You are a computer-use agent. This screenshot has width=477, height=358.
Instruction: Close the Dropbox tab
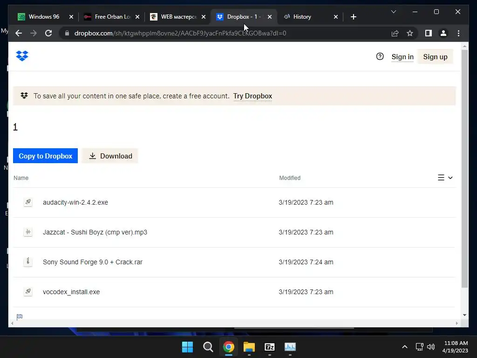tap(270, 17)
